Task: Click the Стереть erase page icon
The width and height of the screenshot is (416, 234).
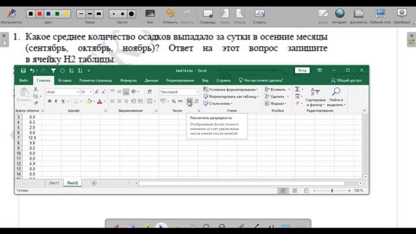Action: 259,14
